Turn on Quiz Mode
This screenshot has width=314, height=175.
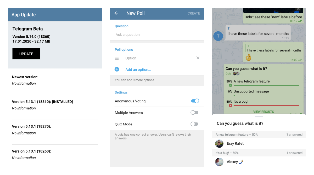coord(194,124)
